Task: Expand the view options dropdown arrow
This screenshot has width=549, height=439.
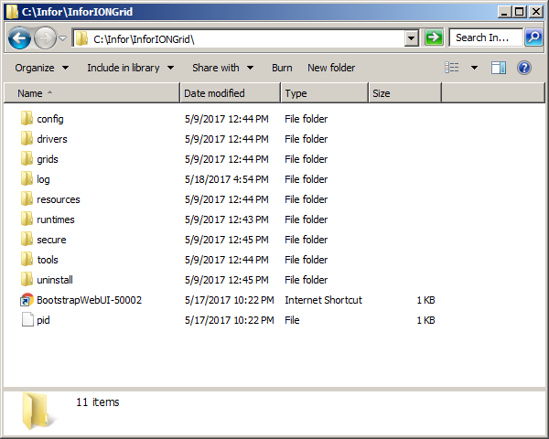Action: coord(474,68)
